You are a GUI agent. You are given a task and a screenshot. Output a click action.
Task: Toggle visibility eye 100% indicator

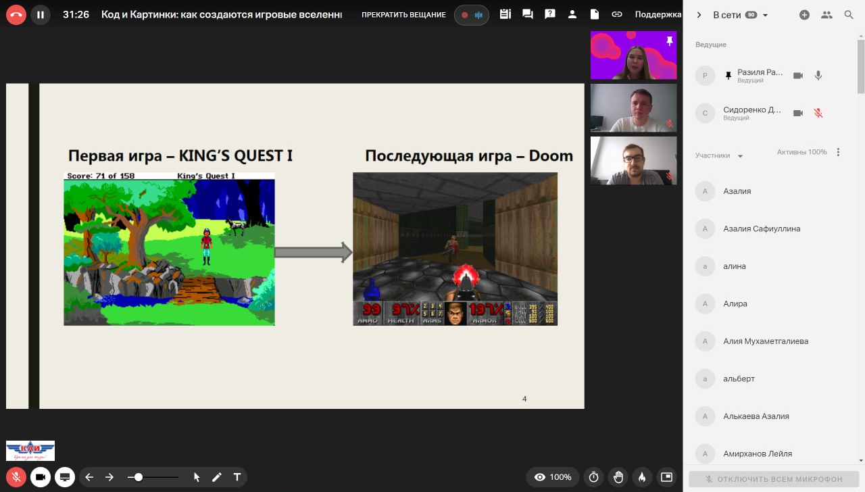click(553, 477)
